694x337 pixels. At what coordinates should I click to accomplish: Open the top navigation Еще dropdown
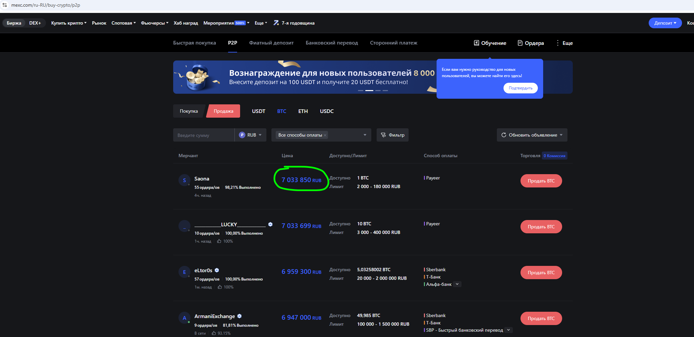coord(261,23)
